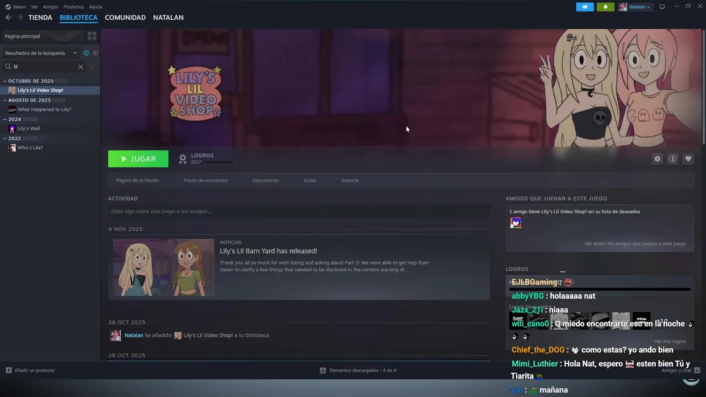706x397 pixels.
Task: Click the activity post input field
Action: point(299,211)
